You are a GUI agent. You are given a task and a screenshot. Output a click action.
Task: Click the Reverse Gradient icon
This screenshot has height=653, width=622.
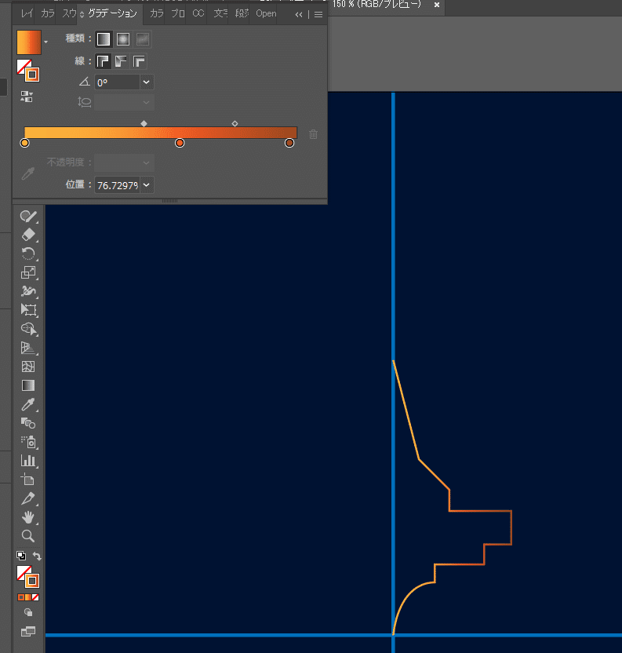[x=27, y=97]
